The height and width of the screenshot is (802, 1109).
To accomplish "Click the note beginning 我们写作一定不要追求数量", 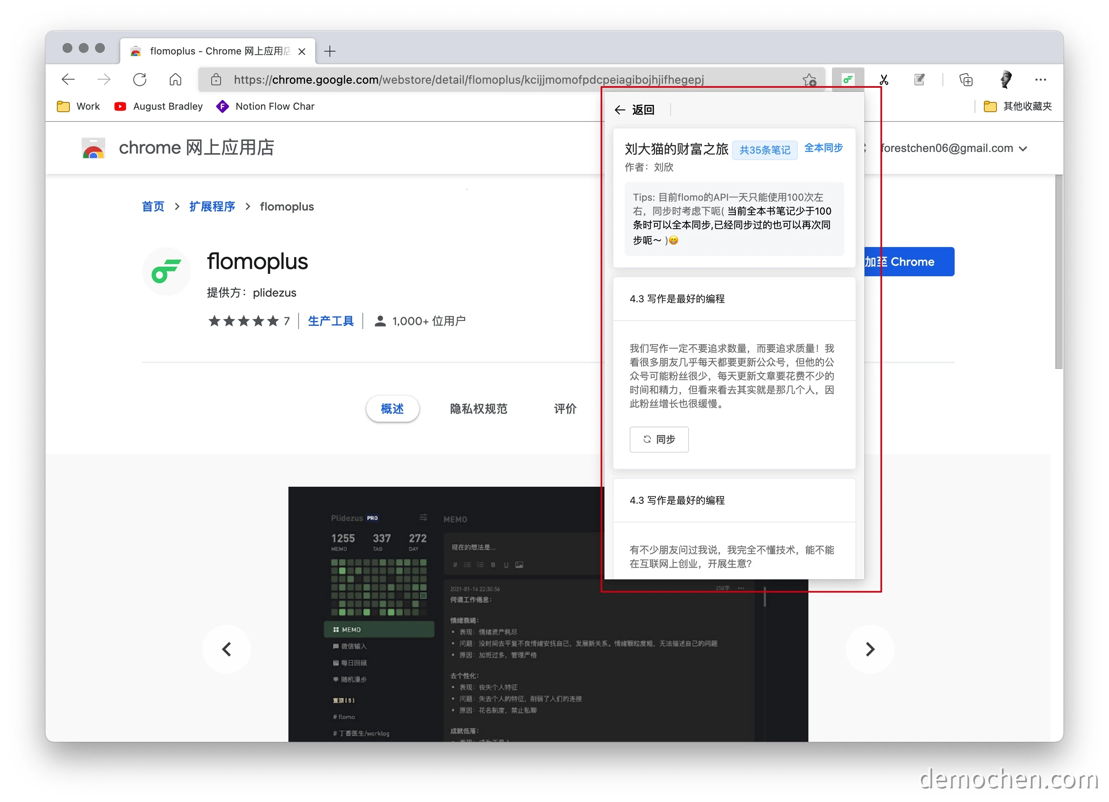I will click(x=732, y=375).
